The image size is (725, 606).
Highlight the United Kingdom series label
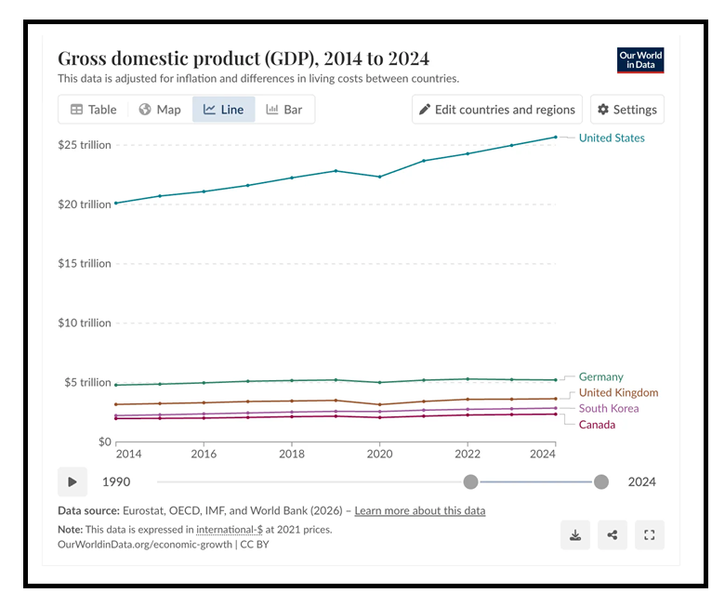618,393
